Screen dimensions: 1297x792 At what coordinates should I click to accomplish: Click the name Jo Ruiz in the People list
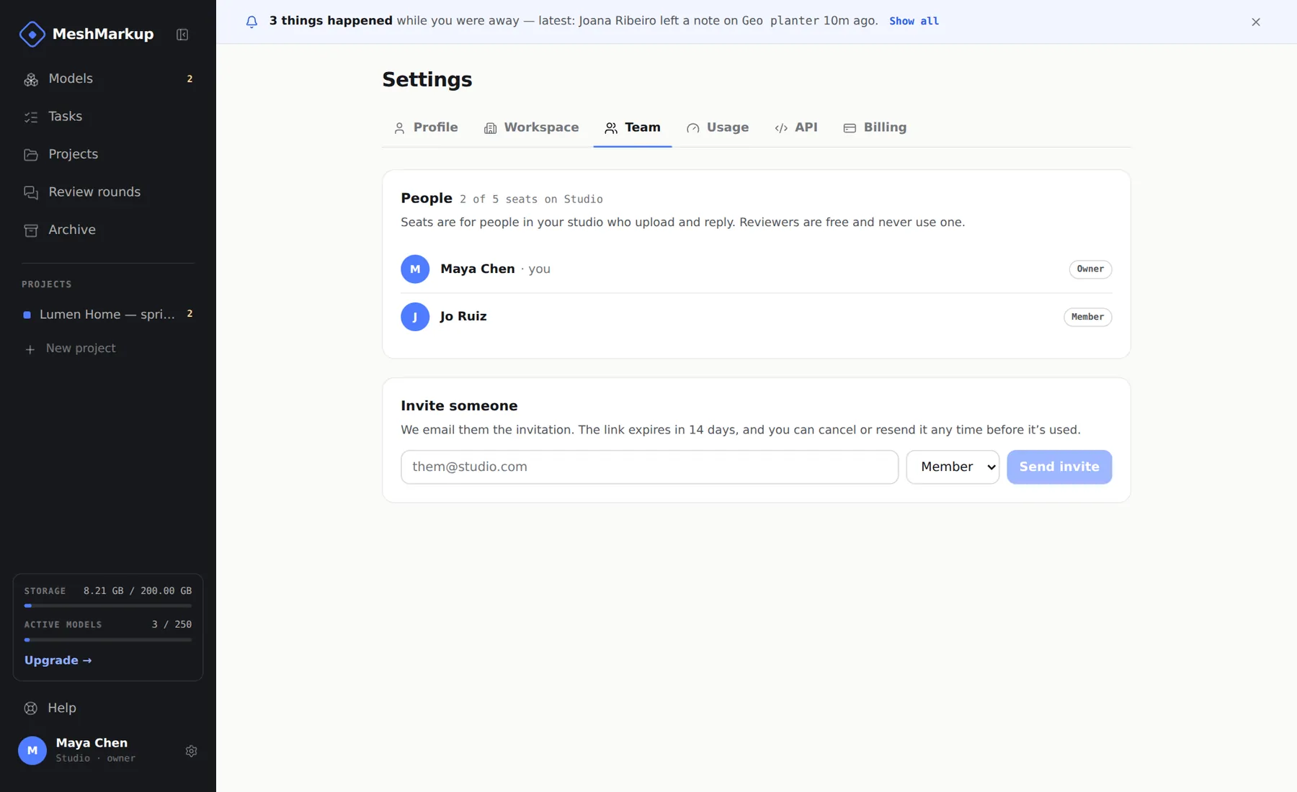tap(463, 317)
